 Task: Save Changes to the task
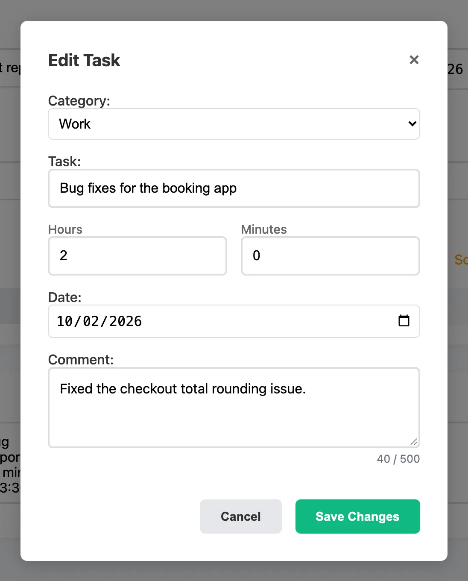[x=358, y=516]
